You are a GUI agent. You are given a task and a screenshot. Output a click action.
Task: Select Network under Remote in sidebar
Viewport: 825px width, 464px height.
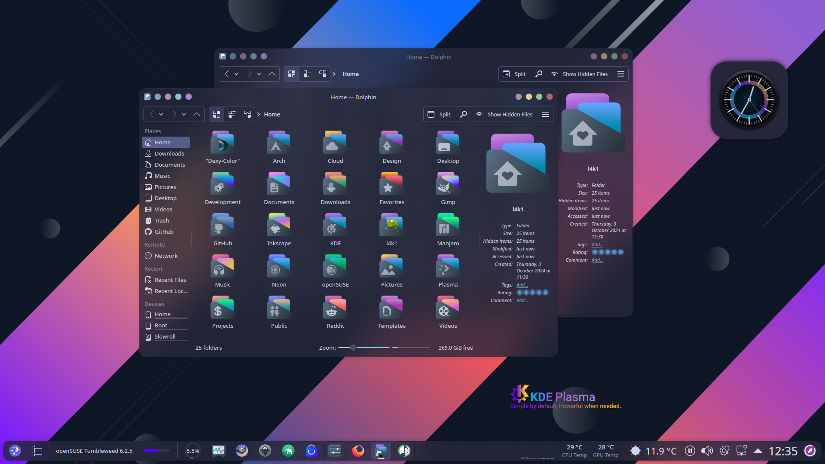point(166,256)
